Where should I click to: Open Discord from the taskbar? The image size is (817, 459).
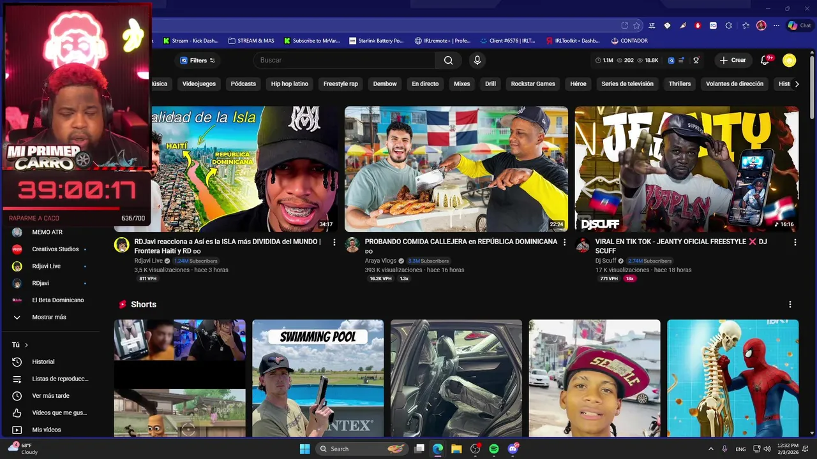pyautogui.click(x=513, y=449)
